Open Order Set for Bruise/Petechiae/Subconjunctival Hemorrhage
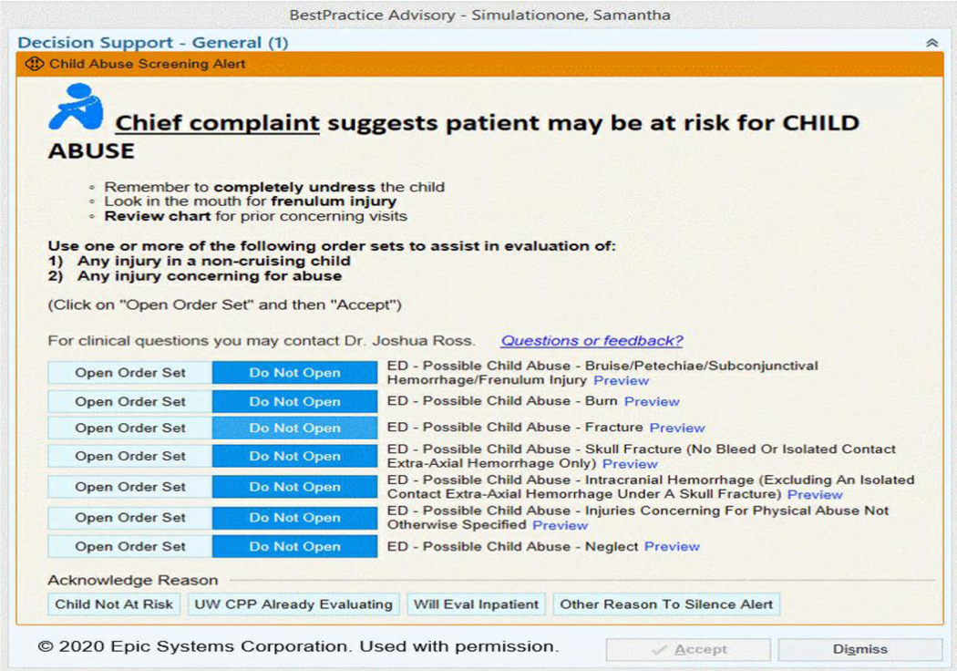The image size is (957, 671). point(130,373)
